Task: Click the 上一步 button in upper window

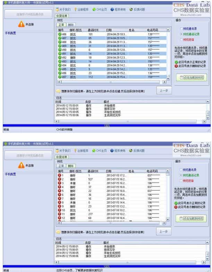Action: 164,90
